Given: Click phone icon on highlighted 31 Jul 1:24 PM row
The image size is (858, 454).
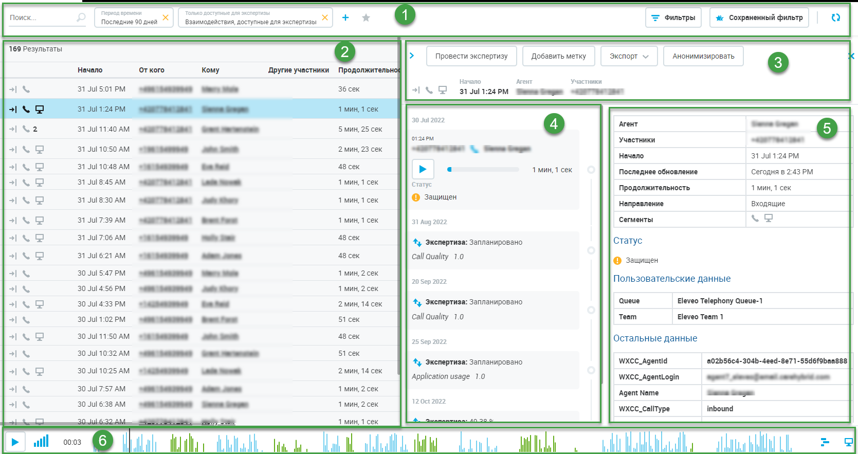Looking at the screenshot, I should 26,109.
